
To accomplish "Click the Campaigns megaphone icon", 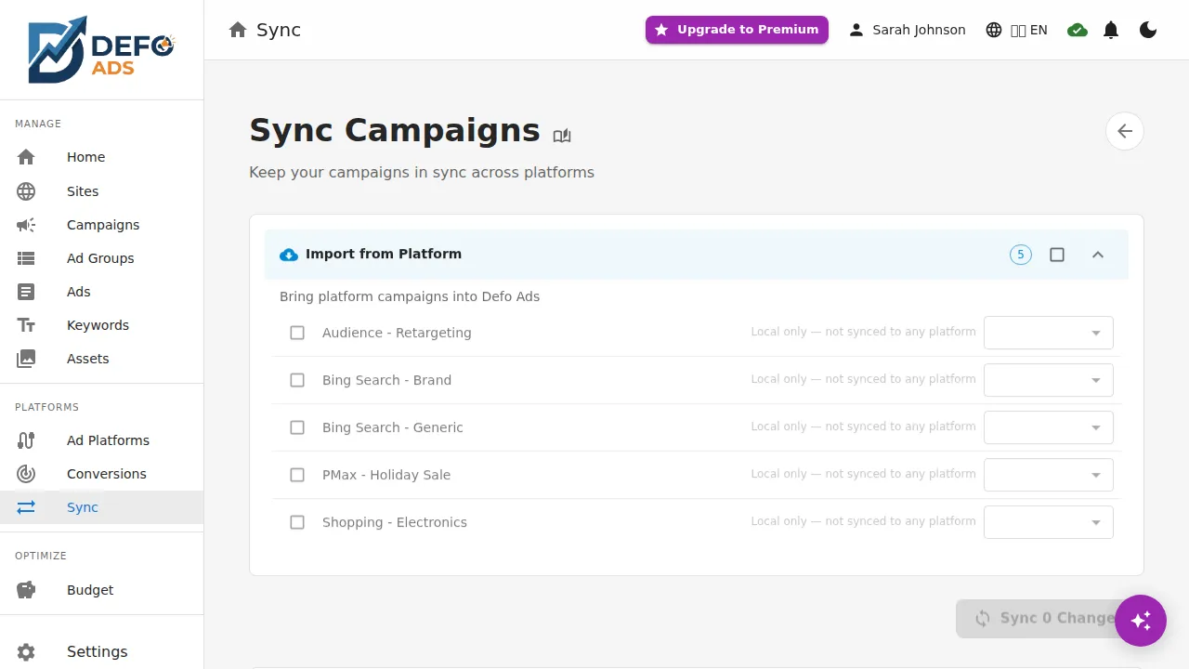I will (x=26, y=225).
